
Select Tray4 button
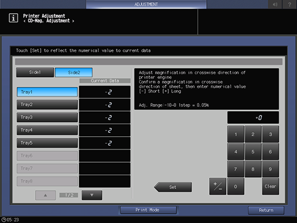click(x=47, y=130)
